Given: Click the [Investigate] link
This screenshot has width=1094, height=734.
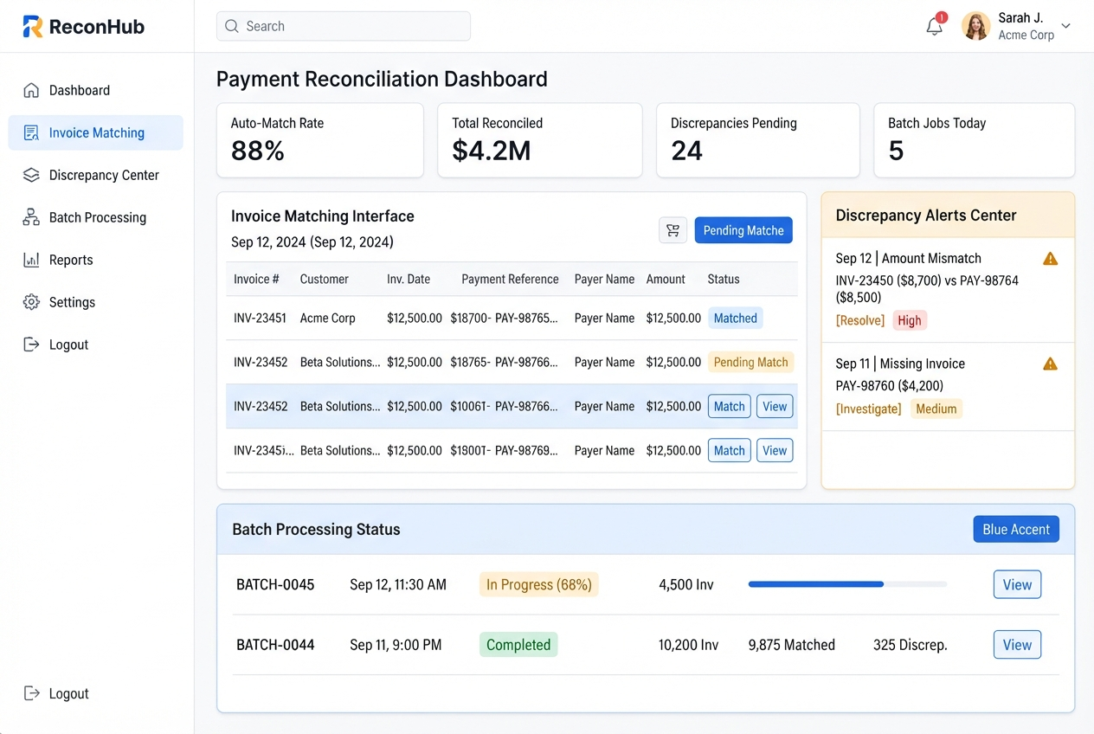Looking at the screenshot, I should (x=868, y=409).
